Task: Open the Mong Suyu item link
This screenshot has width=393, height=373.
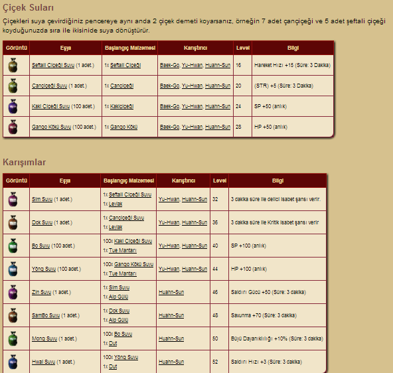Action: click(44, 338)
